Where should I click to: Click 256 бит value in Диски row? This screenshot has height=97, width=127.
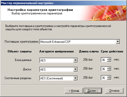tap(88, 69)
